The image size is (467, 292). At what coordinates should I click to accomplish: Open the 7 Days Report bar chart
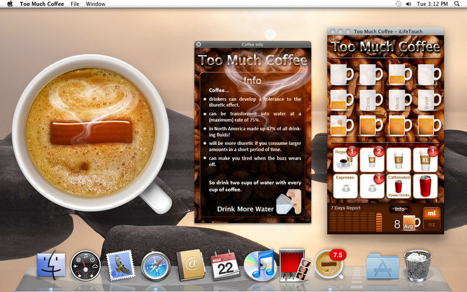point(357,223)
